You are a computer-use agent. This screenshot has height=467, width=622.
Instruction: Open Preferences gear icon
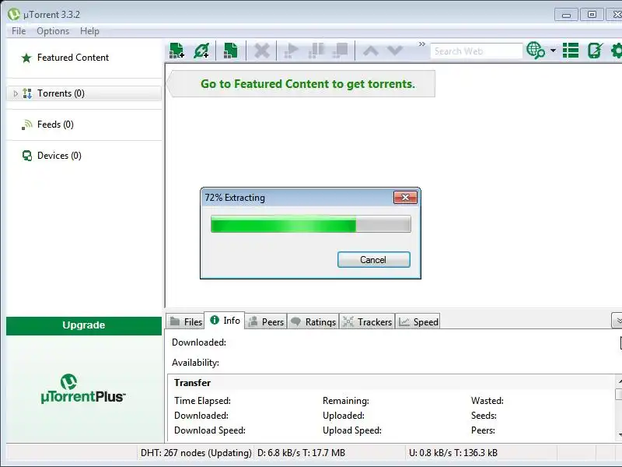pos(616,51)
